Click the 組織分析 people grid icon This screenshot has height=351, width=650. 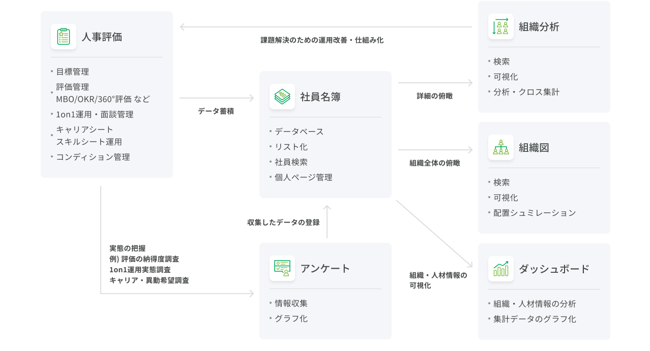501,26
